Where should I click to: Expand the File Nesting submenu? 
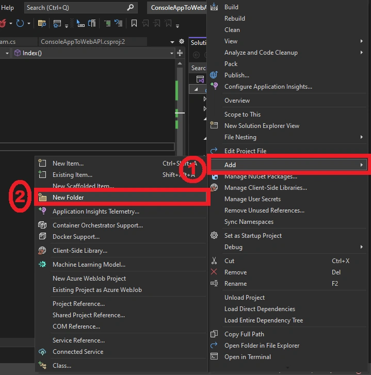289,137
